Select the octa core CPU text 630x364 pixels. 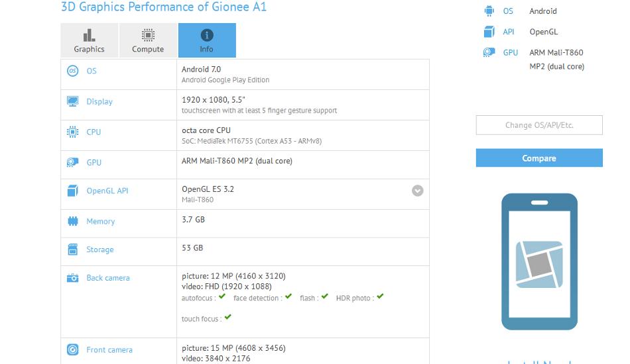(x=206, y=130)
